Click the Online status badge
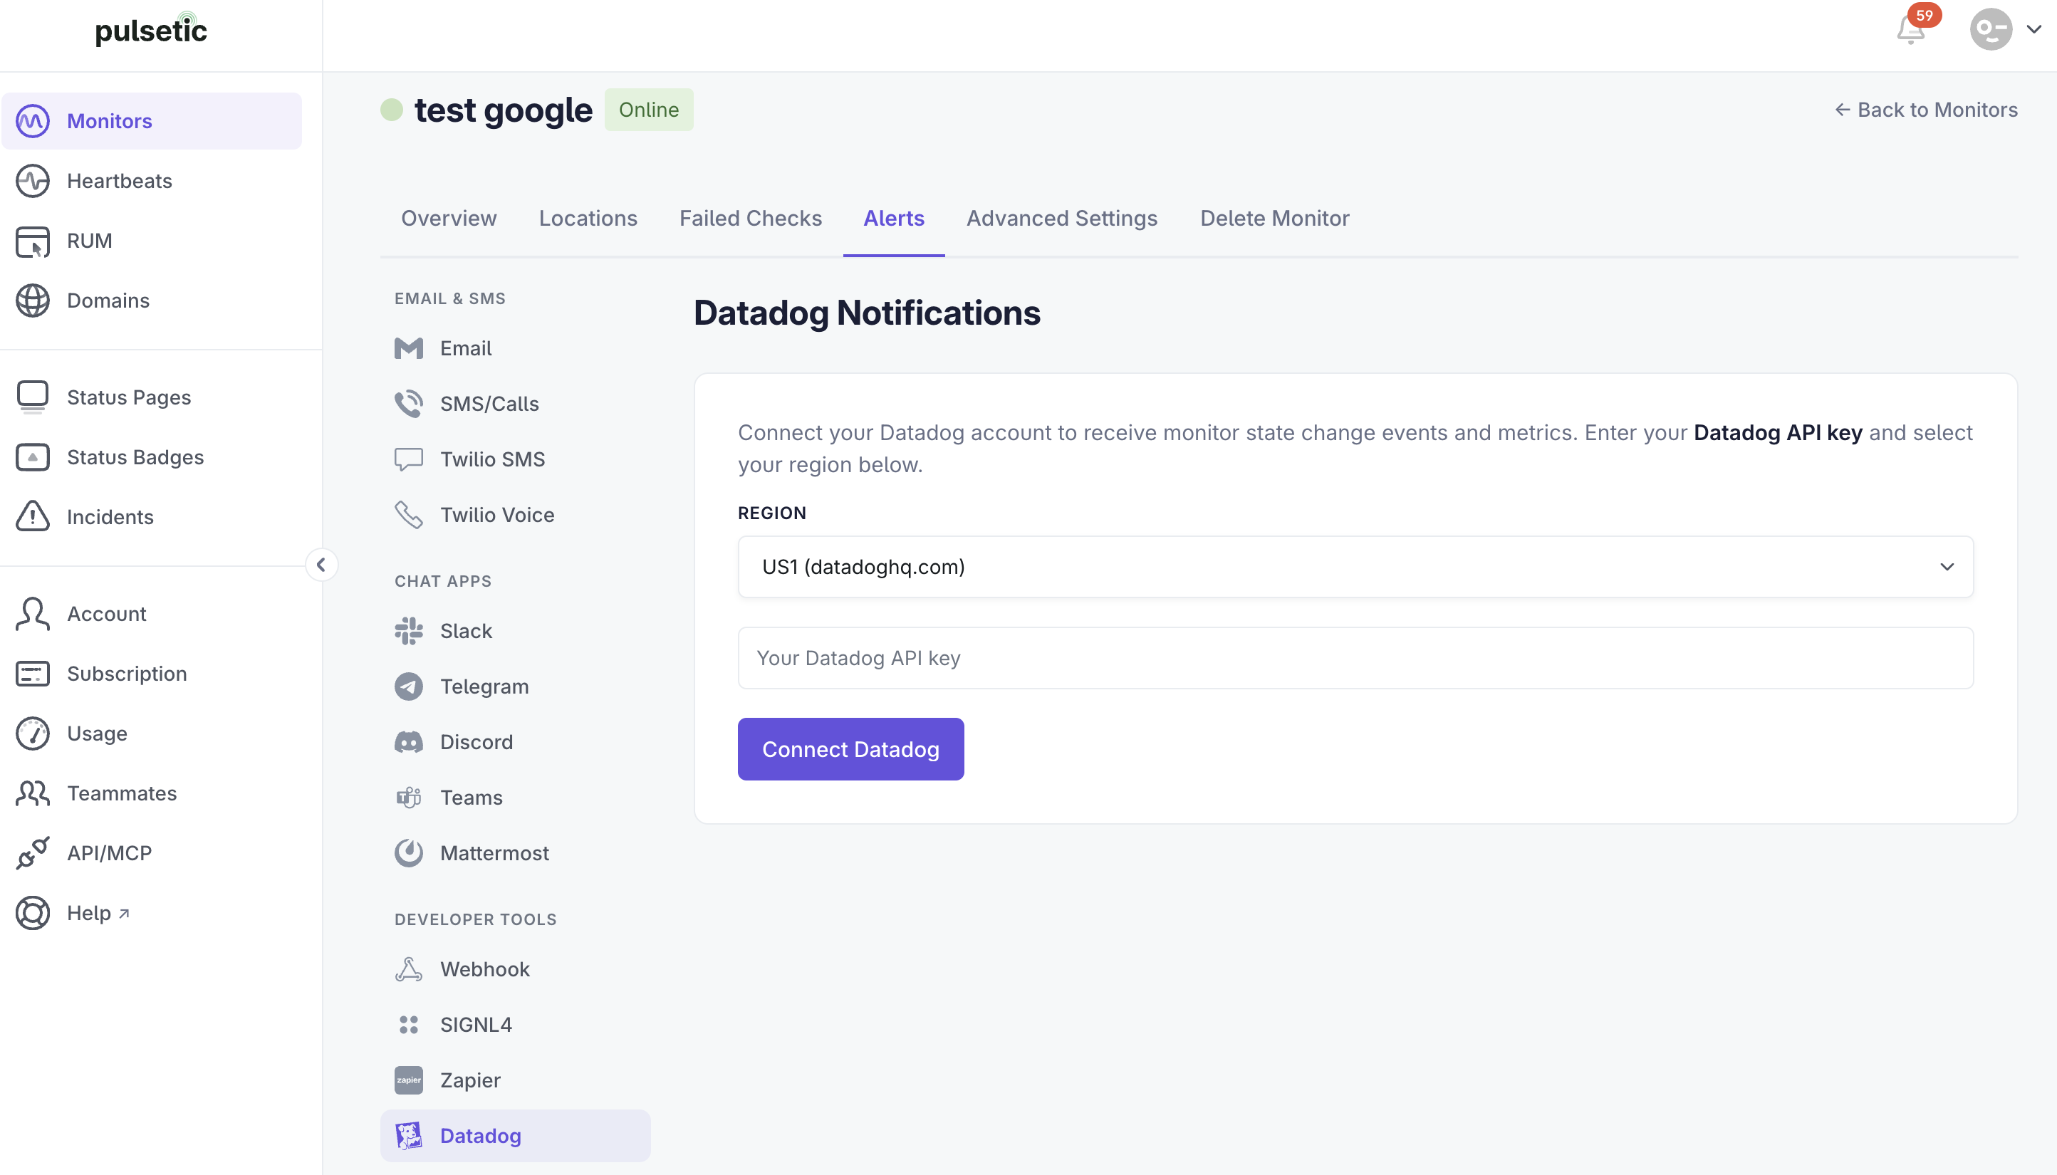The image size is (2057, 1175). [x=648, y=110]
